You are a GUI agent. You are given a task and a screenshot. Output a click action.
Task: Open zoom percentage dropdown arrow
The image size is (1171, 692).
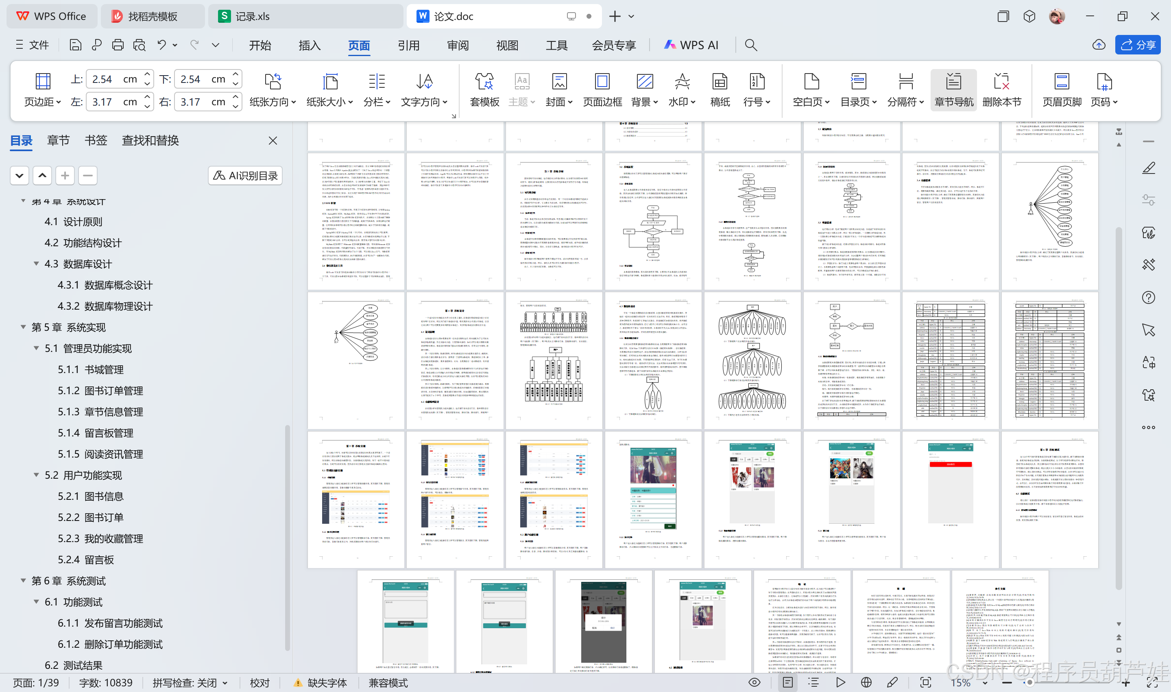pos(984,683)
